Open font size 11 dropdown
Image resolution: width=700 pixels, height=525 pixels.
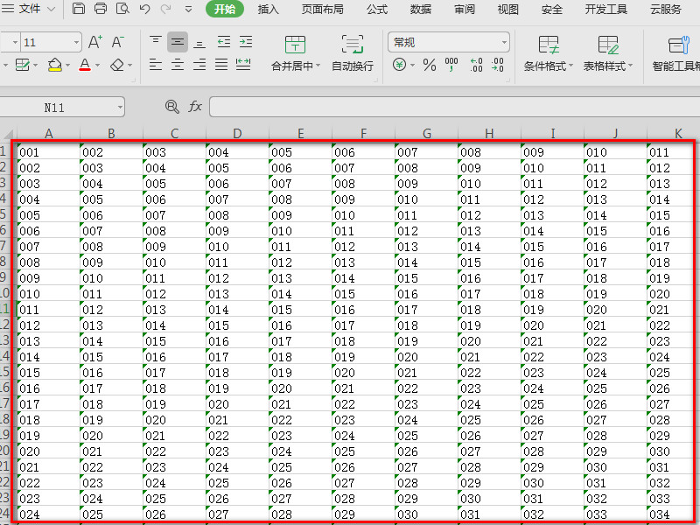pyautogui.click(x=76, y=42)
